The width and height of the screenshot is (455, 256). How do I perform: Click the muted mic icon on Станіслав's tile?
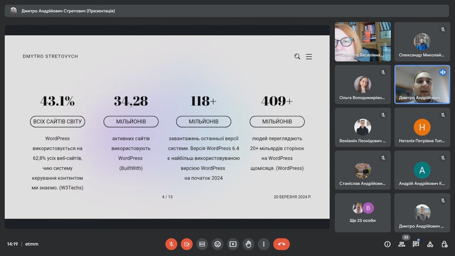(383, 158)
